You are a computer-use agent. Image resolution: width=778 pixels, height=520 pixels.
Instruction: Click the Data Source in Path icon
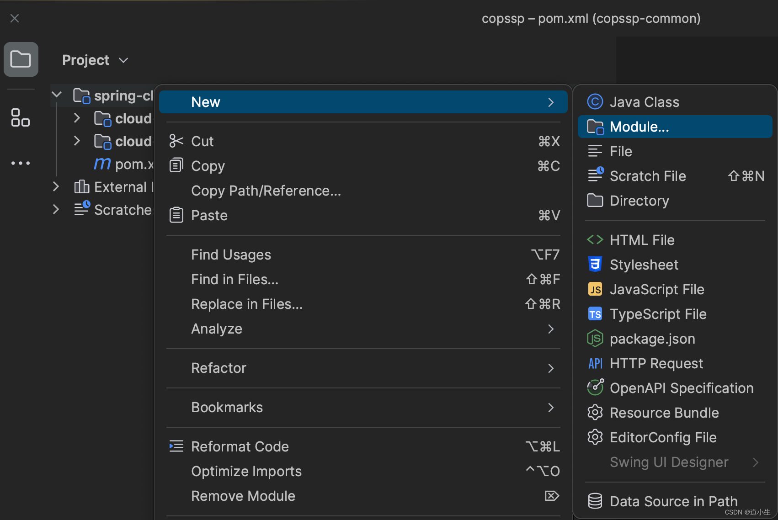pos(595,501)
